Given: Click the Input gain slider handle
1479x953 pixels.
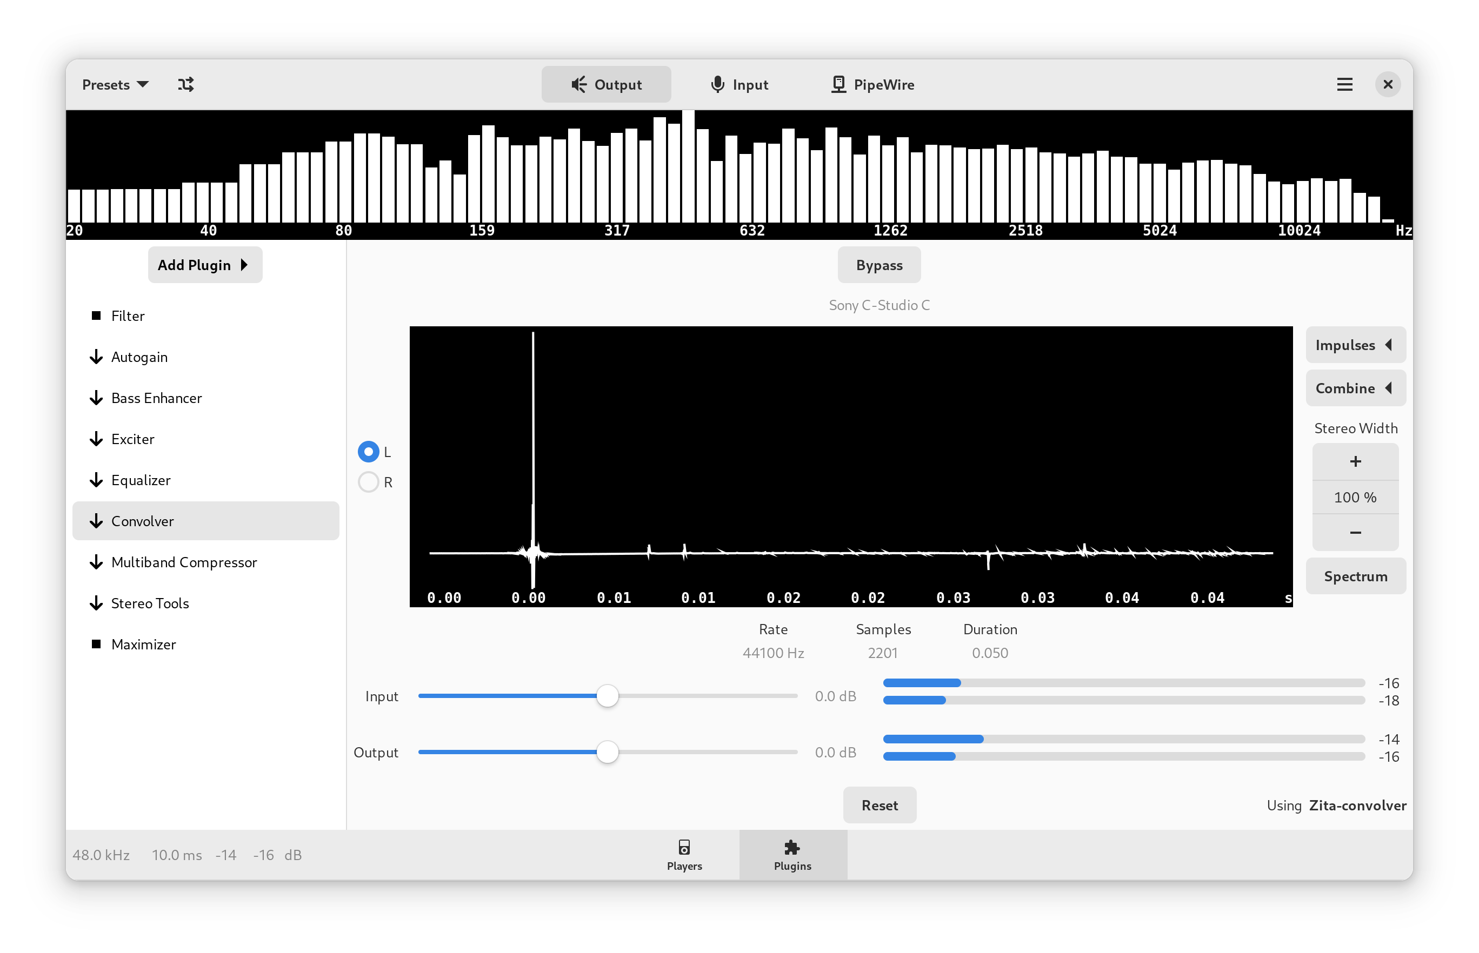Looking at the screenshot, I should click(x=607, y=695).
